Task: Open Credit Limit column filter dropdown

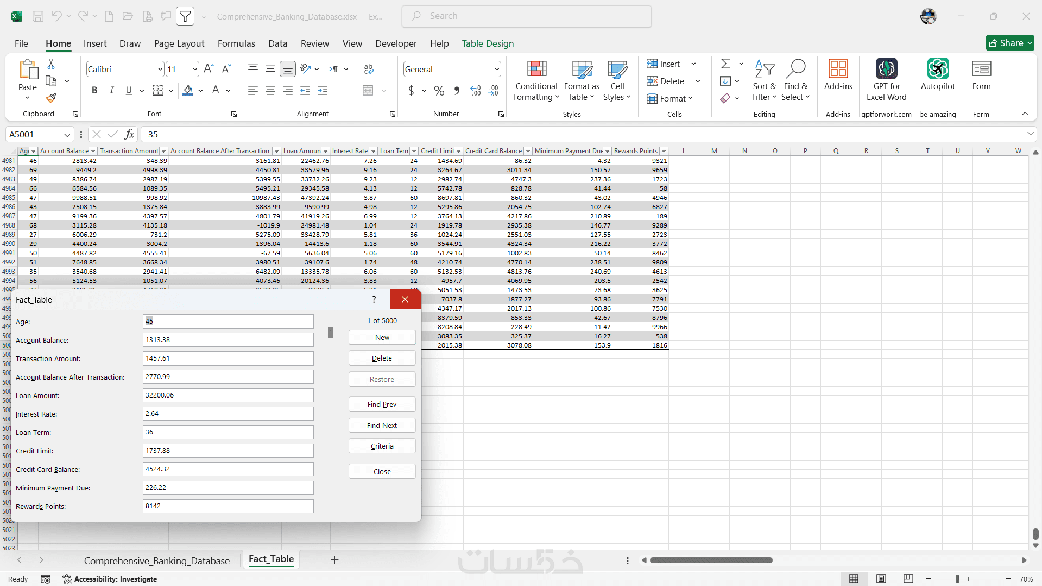Action: [458, 151]
